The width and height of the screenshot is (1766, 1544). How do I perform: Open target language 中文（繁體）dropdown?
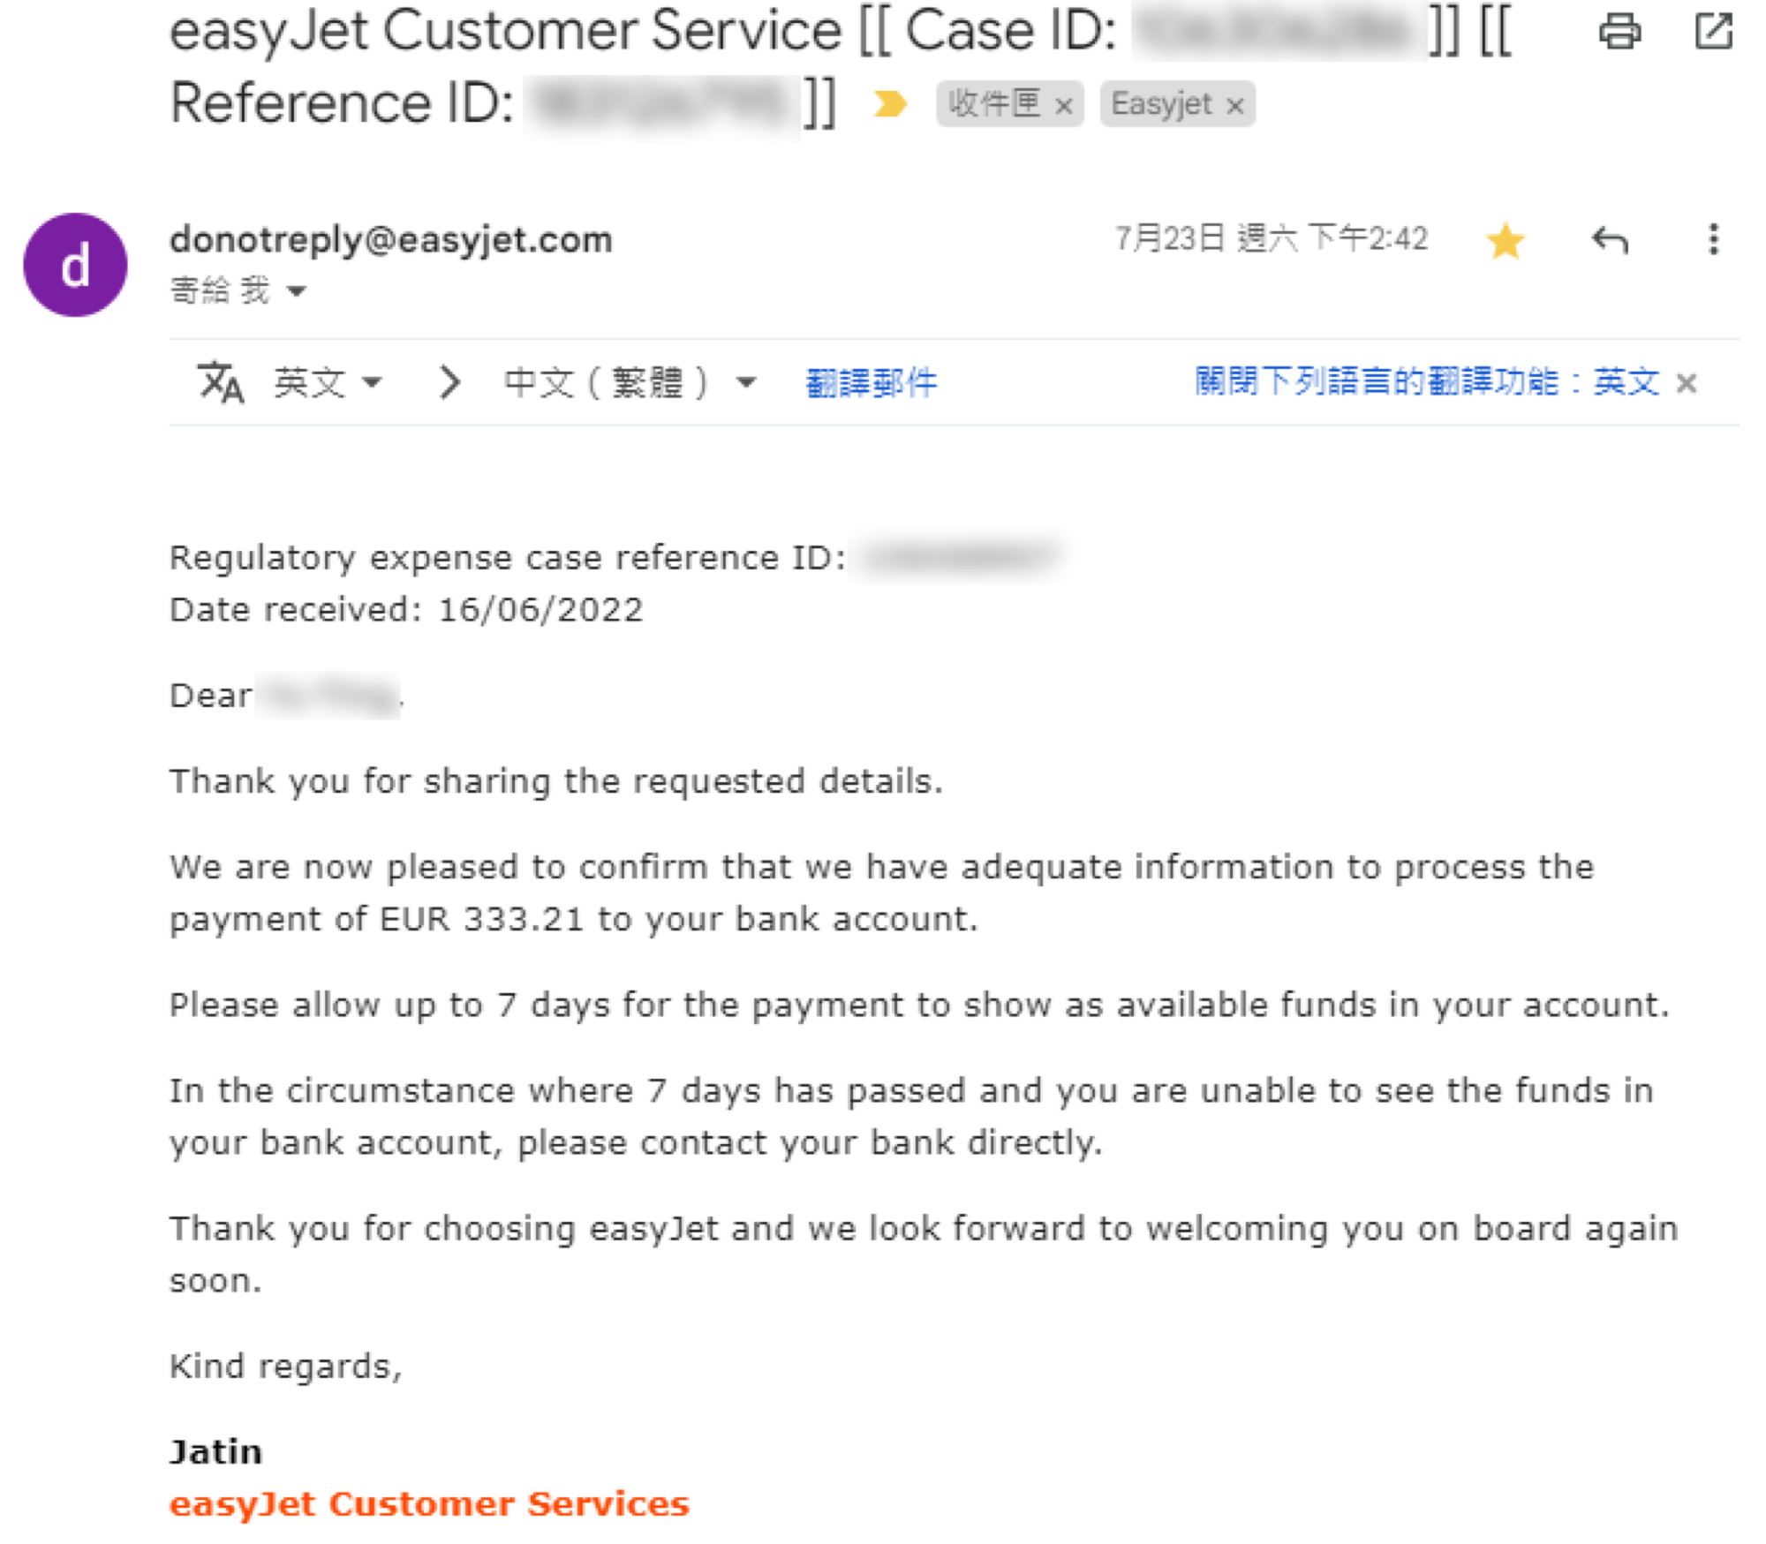(x=630, y=382)
